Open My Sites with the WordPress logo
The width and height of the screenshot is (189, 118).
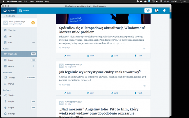[9, 10]
